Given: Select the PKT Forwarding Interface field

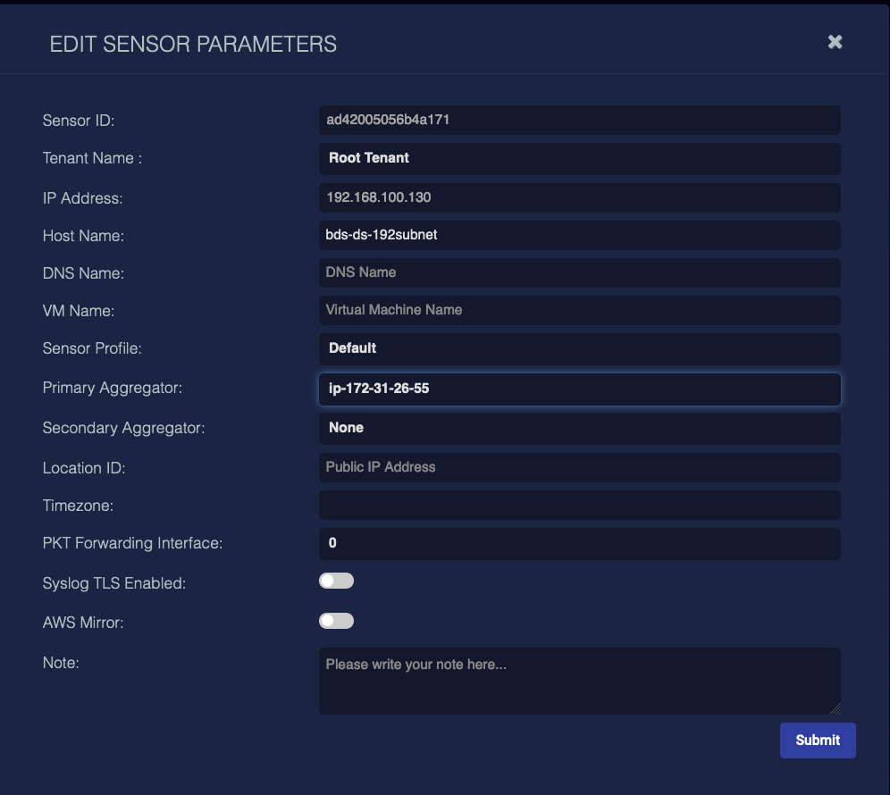Looking at the screenshot, I should pyautogui.click(x=579, y=543).
